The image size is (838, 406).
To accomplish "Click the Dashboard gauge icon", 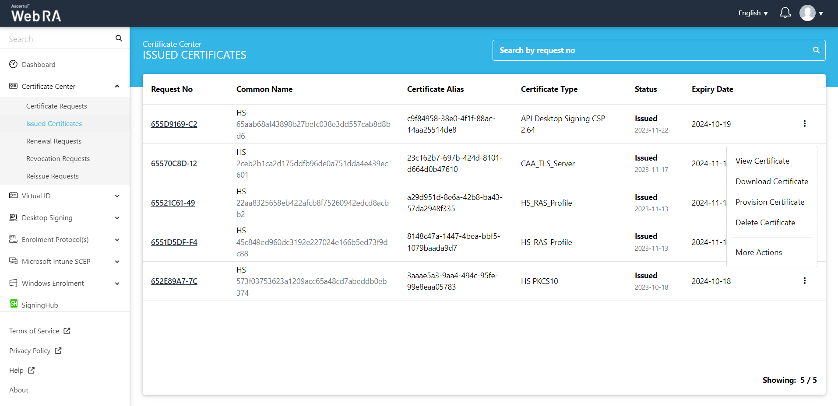I will click(14, 64).
